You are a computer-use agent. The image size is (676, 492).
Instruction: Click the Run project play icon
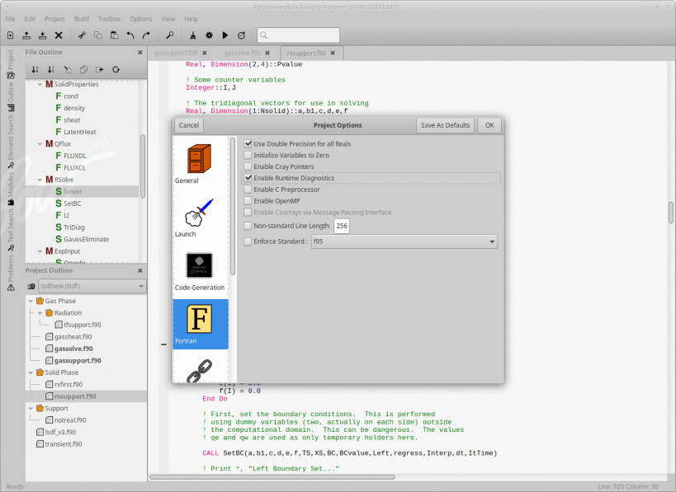point(225,35)
